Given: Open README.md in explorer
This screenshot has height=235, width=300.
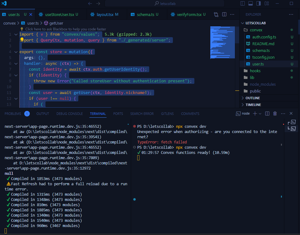Looking at the screenshot, I should (269, 44).
